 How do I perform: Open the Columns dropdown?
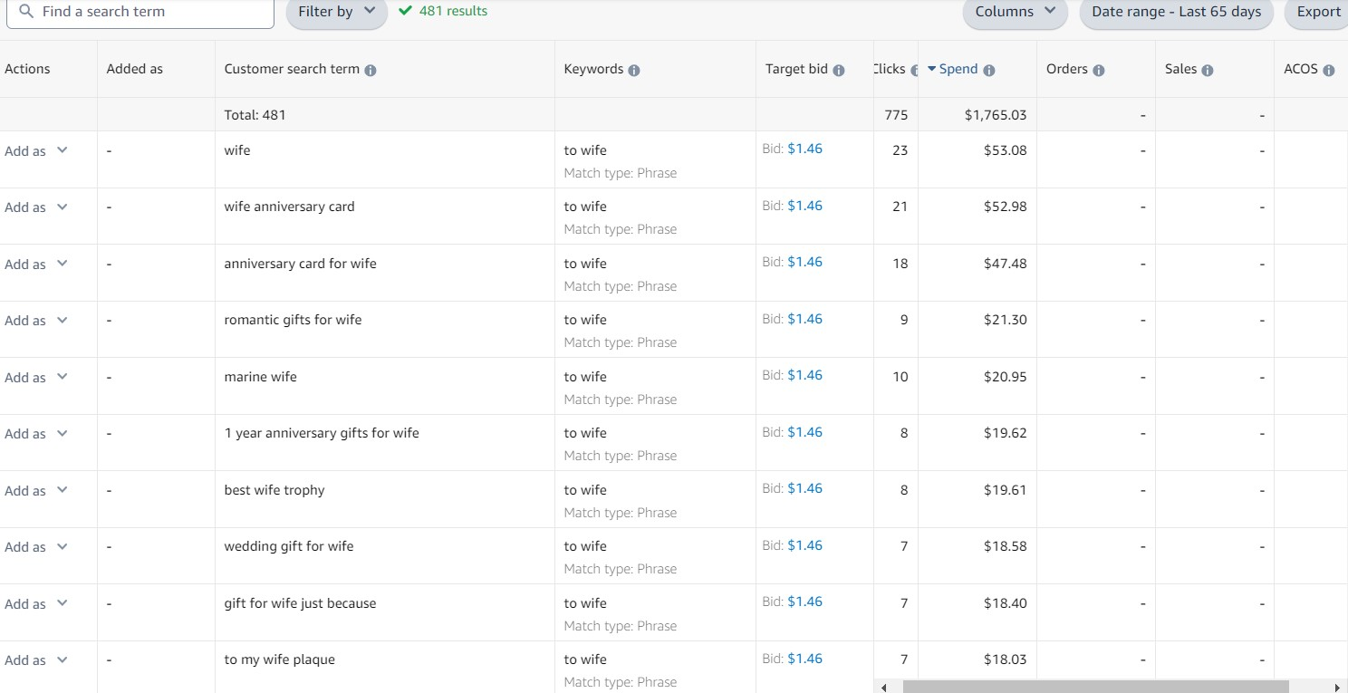click(1015, 12)
